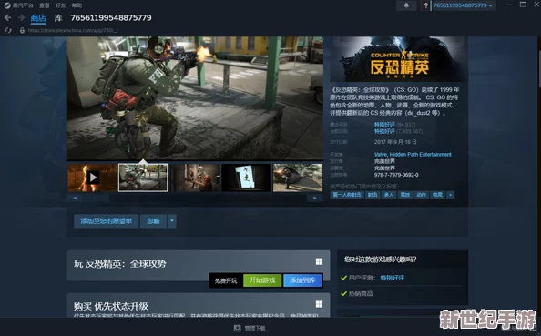Viewport: 541px width, 336px height.
Task: Click the 忽略 button
Action: click(x=153, y=220)
